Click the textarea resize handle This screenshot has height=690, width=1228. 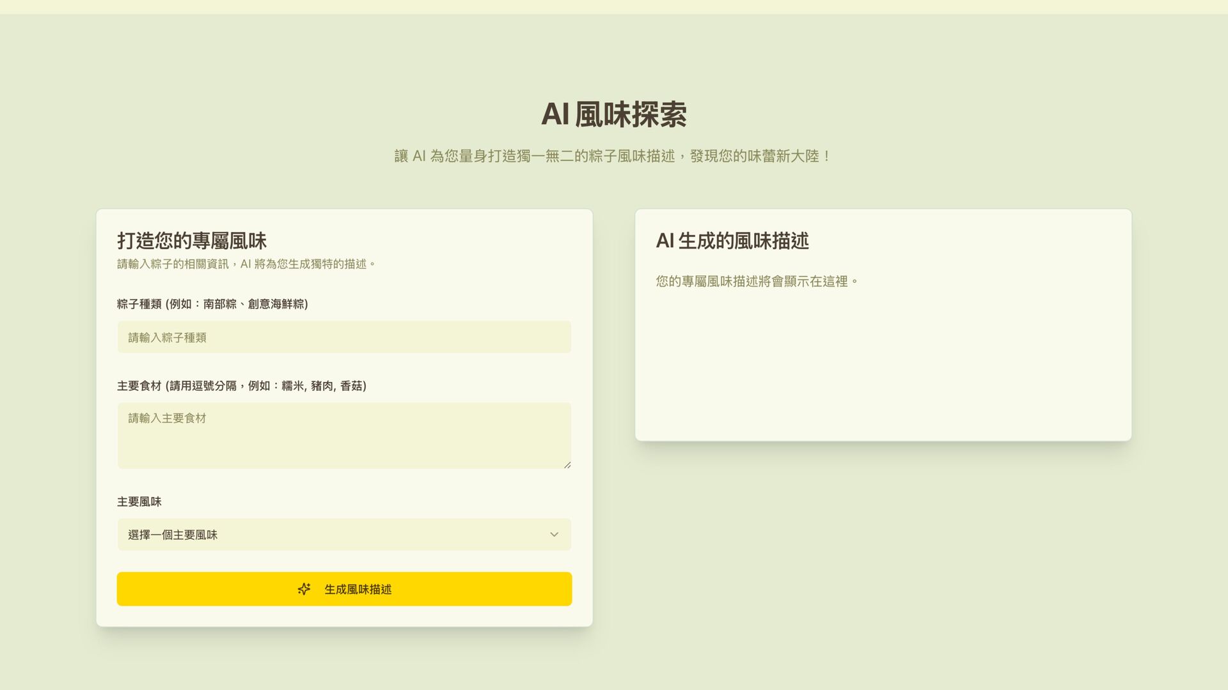[x=567, y=465]
